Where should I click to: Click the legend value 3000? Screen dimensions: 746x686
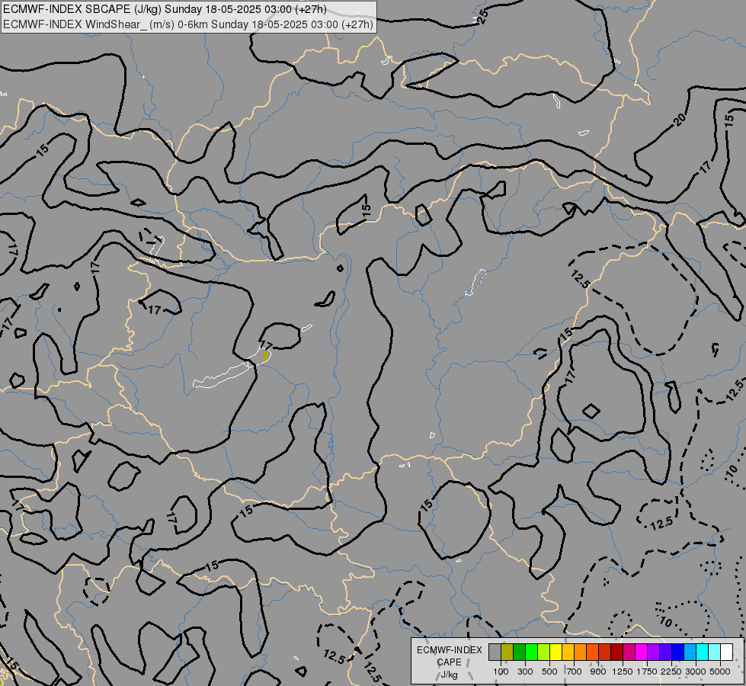pyautogui.click(x=696, y=672)
